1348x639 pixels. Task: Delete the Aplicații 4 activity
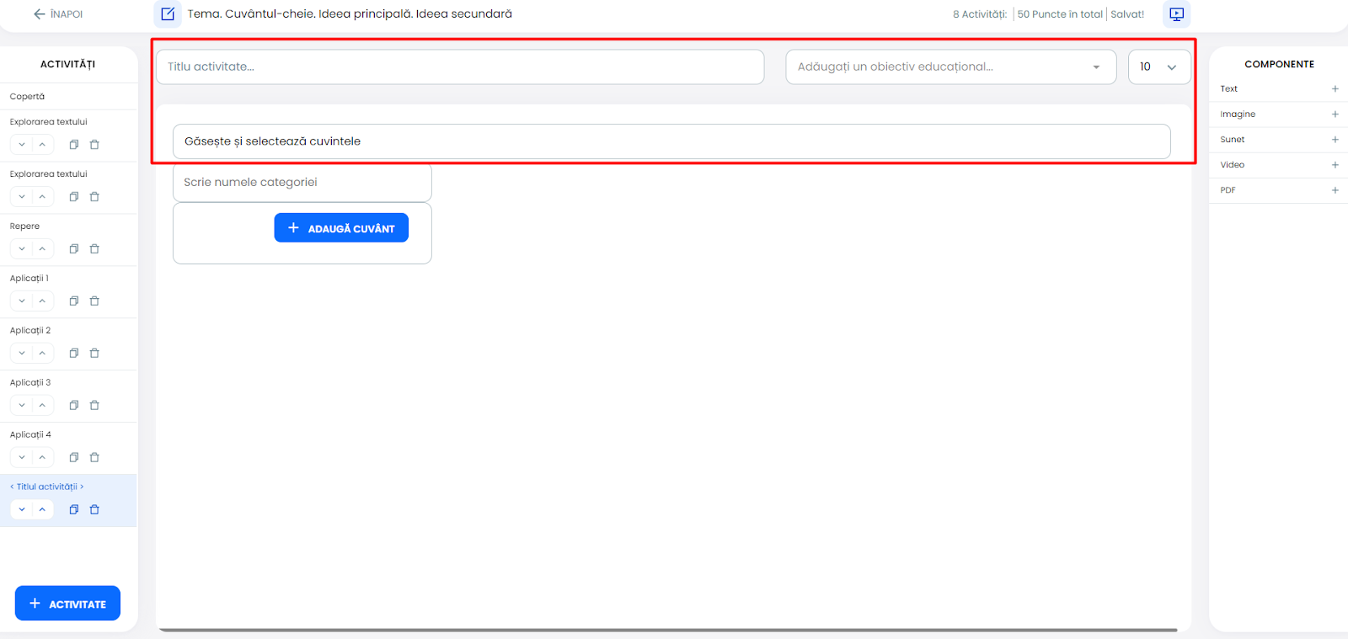click(x=94, y=458)
